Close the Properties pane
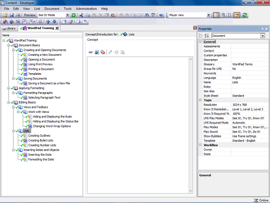This screenshot has width=270, height=203. coord(266,29)
